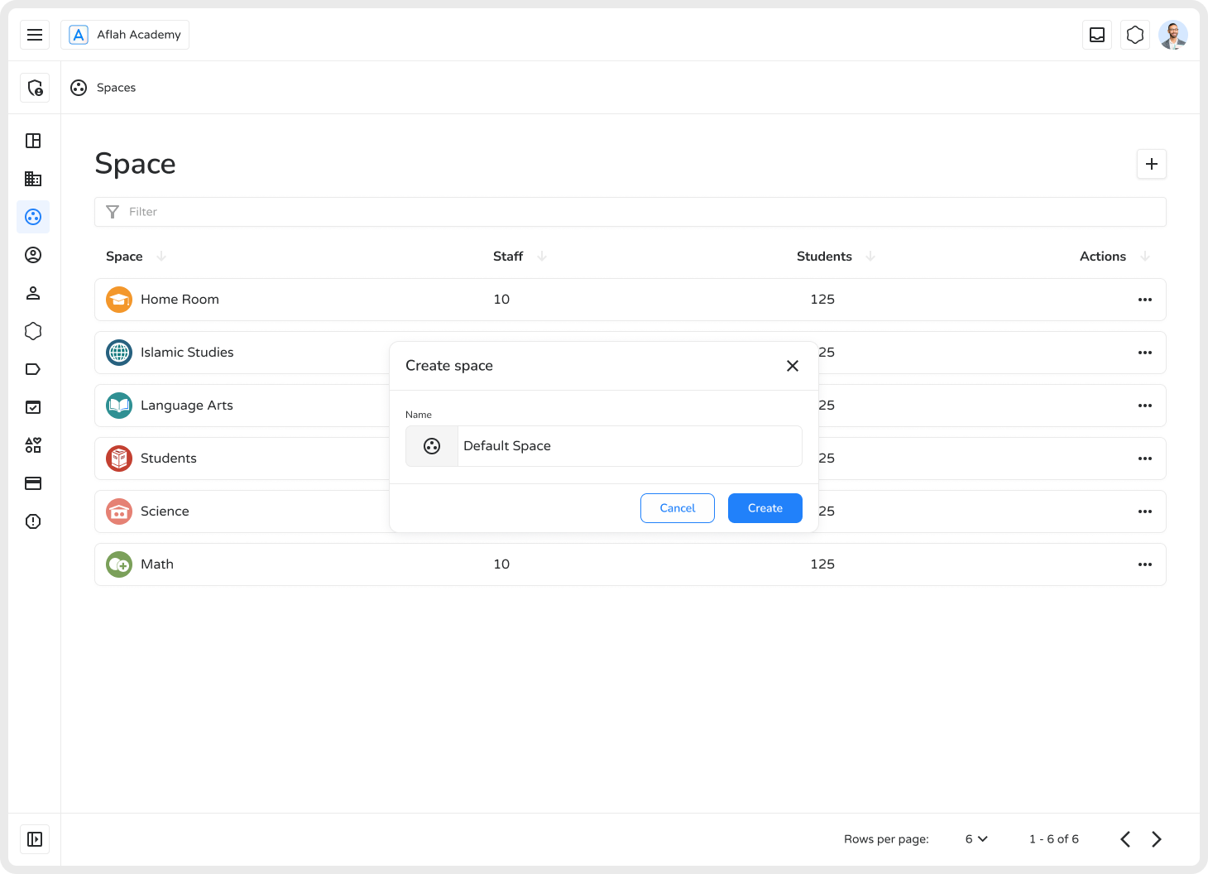This screenshot has width=1208, height=874.
Task: Sort by the Students column arrow
Action: point(870,257)
